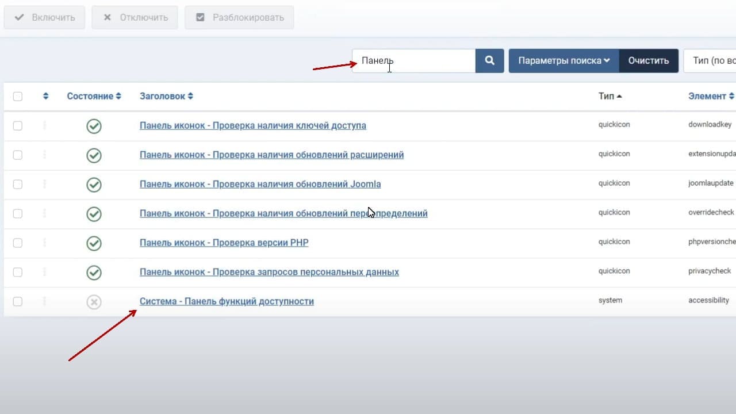
Task: Open Проверка наличия обновлений расширений plugin link
Action: point(271,155)
